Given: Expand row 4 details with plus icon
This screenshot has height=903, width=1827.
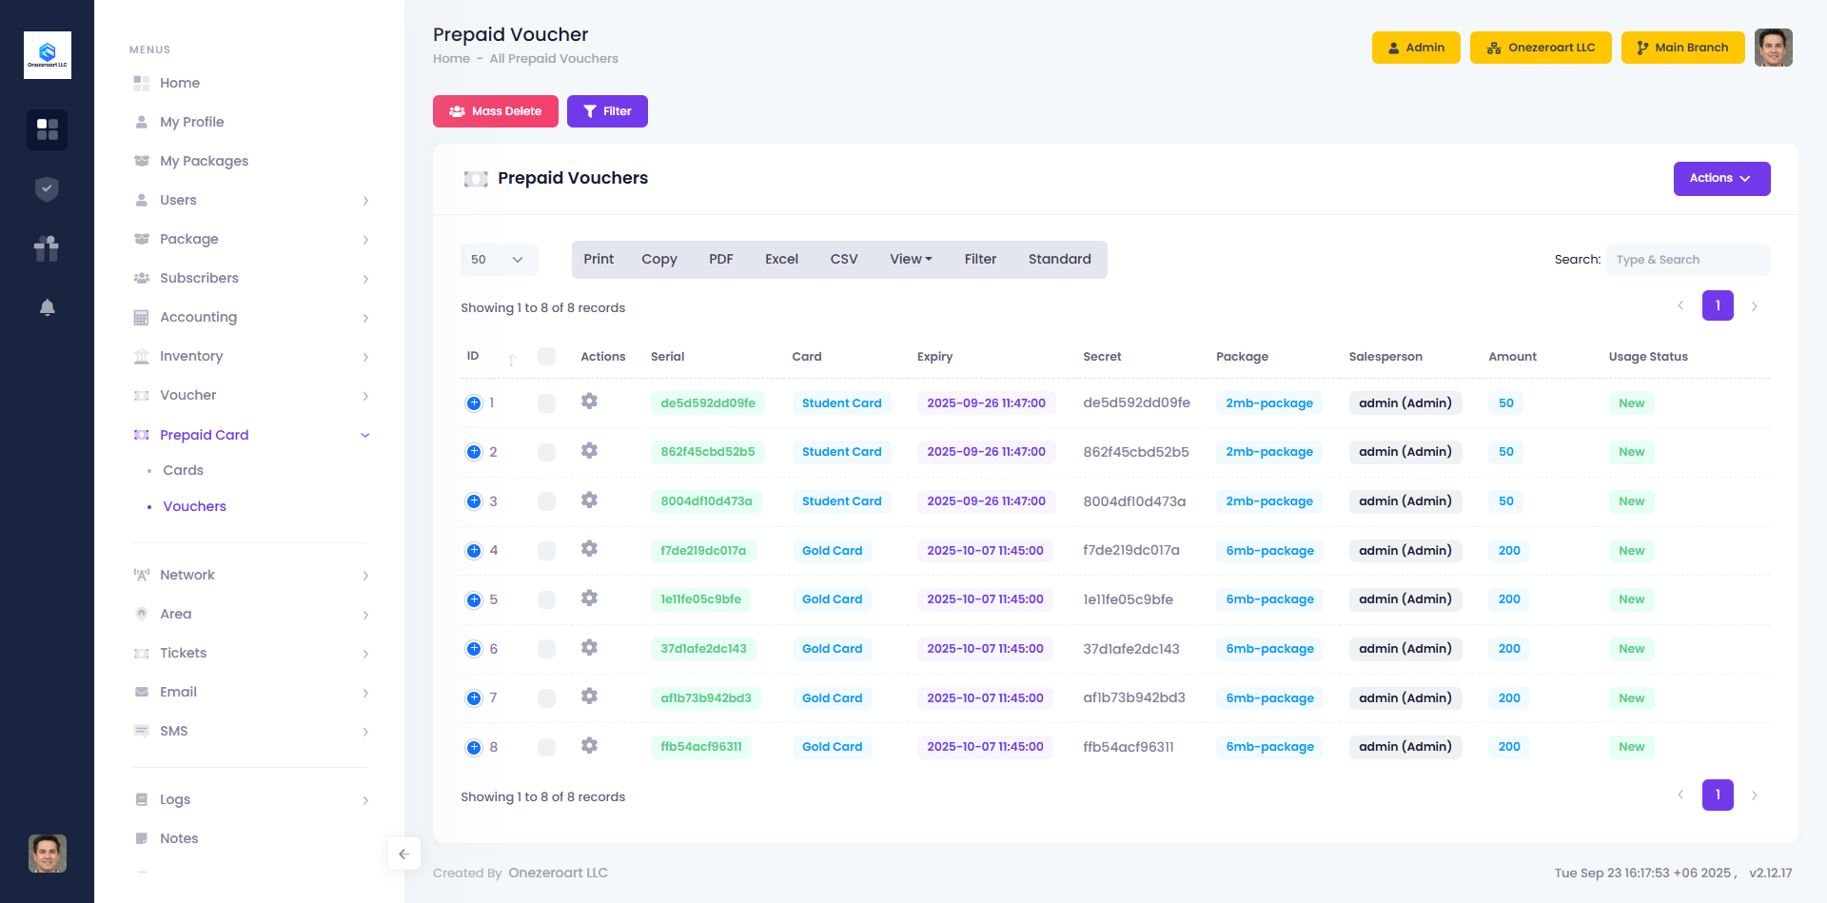Looking at the screenshot, I should coord(474,550).
